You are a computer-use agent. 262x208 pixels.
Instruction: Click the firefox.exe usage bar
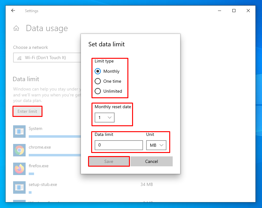tap(32, 174)
